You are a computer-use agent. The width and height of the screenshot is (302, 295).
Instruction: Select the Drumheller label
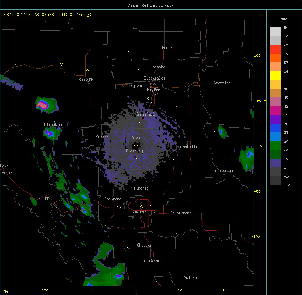pos(224,171)
